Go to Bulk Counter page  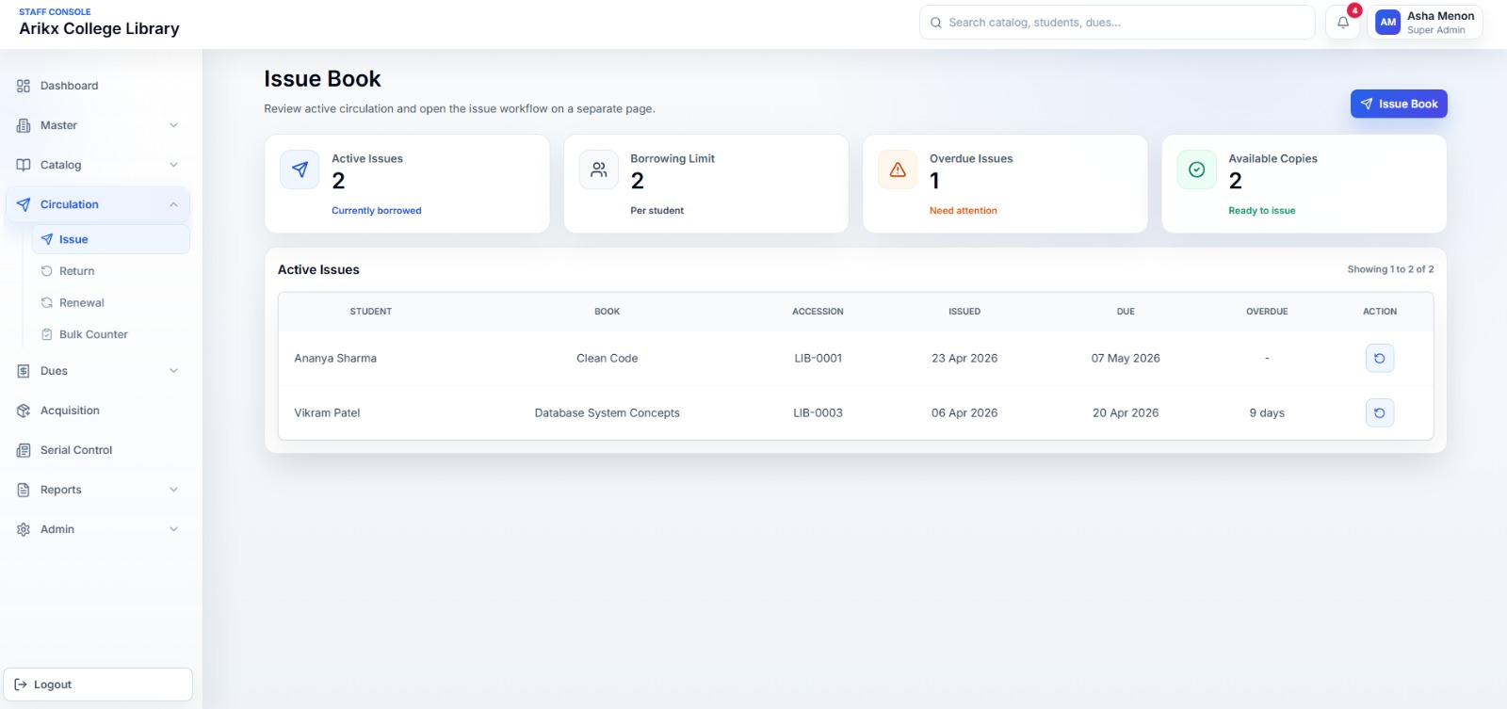pyautogui.click(x=93, y=334)
